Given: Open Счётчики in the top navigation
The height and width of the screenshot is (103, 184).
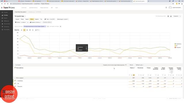Looking at the screenshot, I should (x=24, y=8).
